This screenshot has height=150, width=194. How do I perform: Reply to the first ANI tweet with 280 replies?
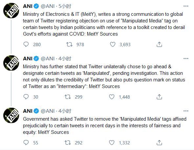click(x=26, y=45)
